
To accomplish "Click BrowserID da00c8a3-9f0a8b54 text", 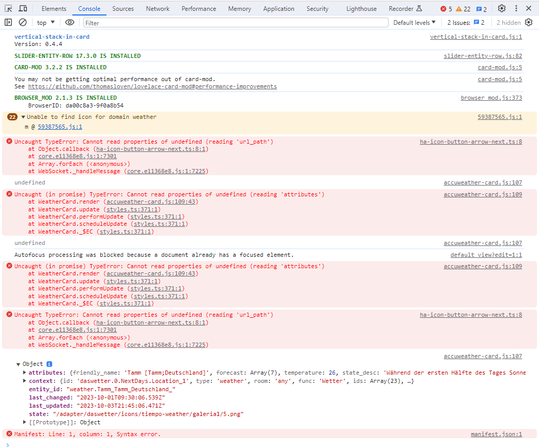I will coord(75,105).
